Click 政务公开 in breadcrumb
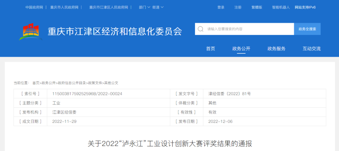 49,83
